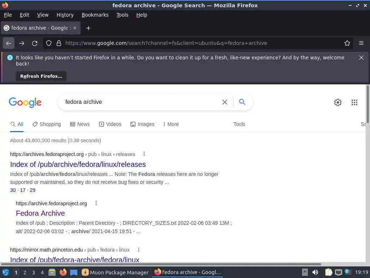
Task: Show desktop from the taskbar icon
Action: pyautogui.click(x=74, y=273)
